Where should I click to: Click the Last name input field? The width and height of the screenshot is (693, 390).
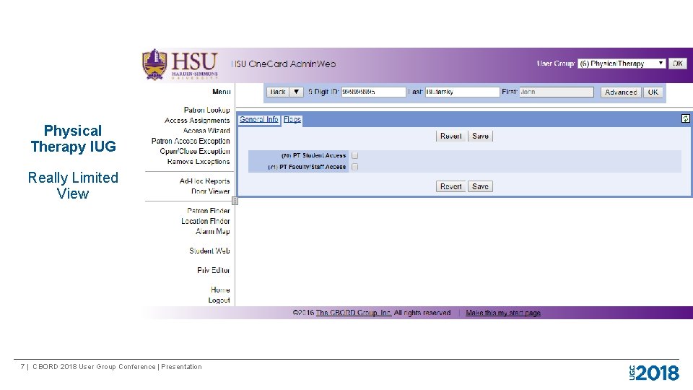[x=462, y=92]
